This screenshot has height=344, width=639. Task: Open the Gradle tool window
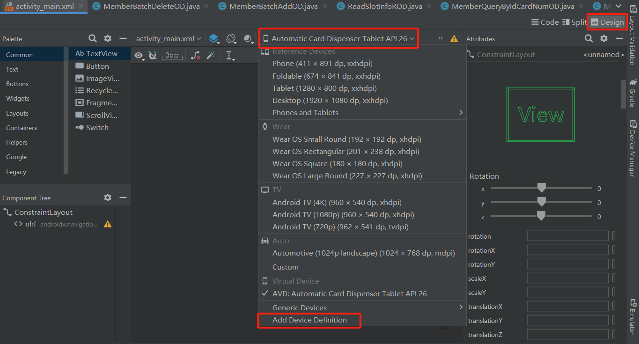point(632,93)
